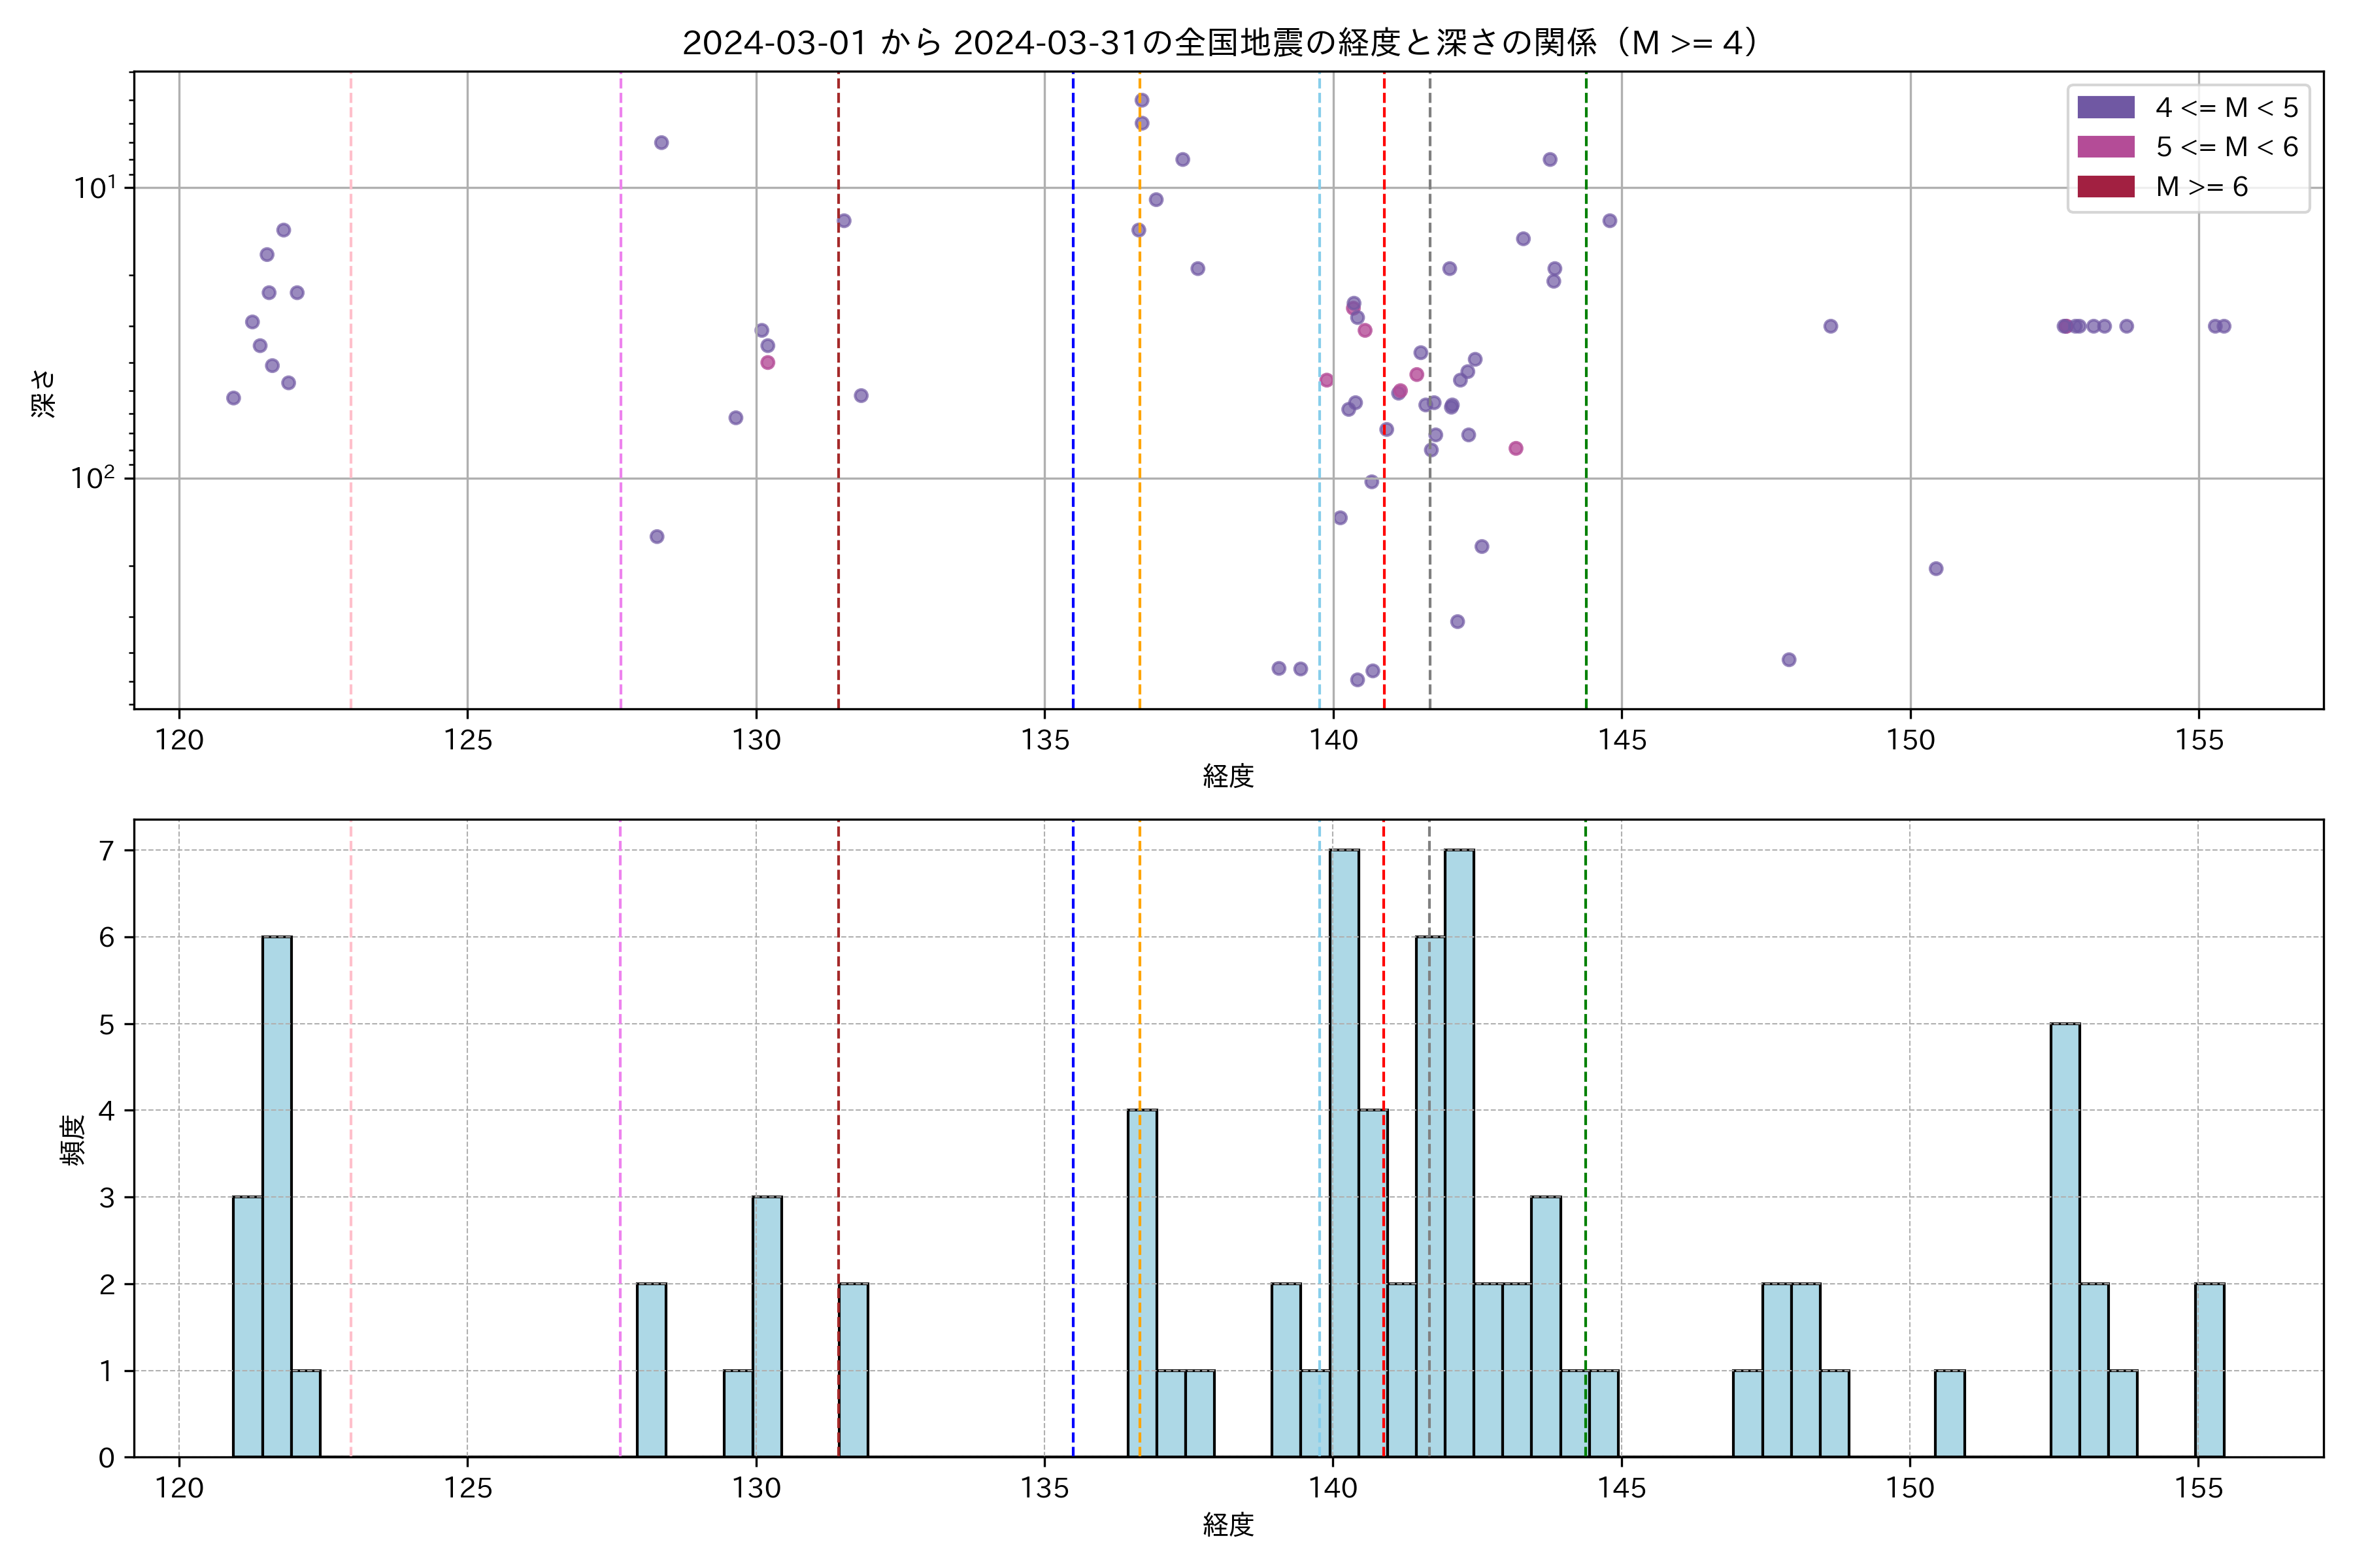Image resolution: width=2353 pixels, height=1568 pixels.
Task: Click the pink scatter point near longitude 143
Action: click(x=1516, y=448)
